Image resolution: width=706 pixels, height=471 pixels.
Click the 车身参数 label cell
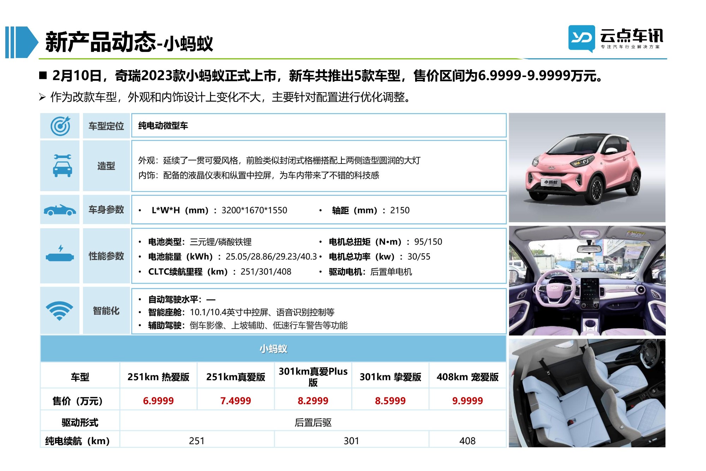106,210
